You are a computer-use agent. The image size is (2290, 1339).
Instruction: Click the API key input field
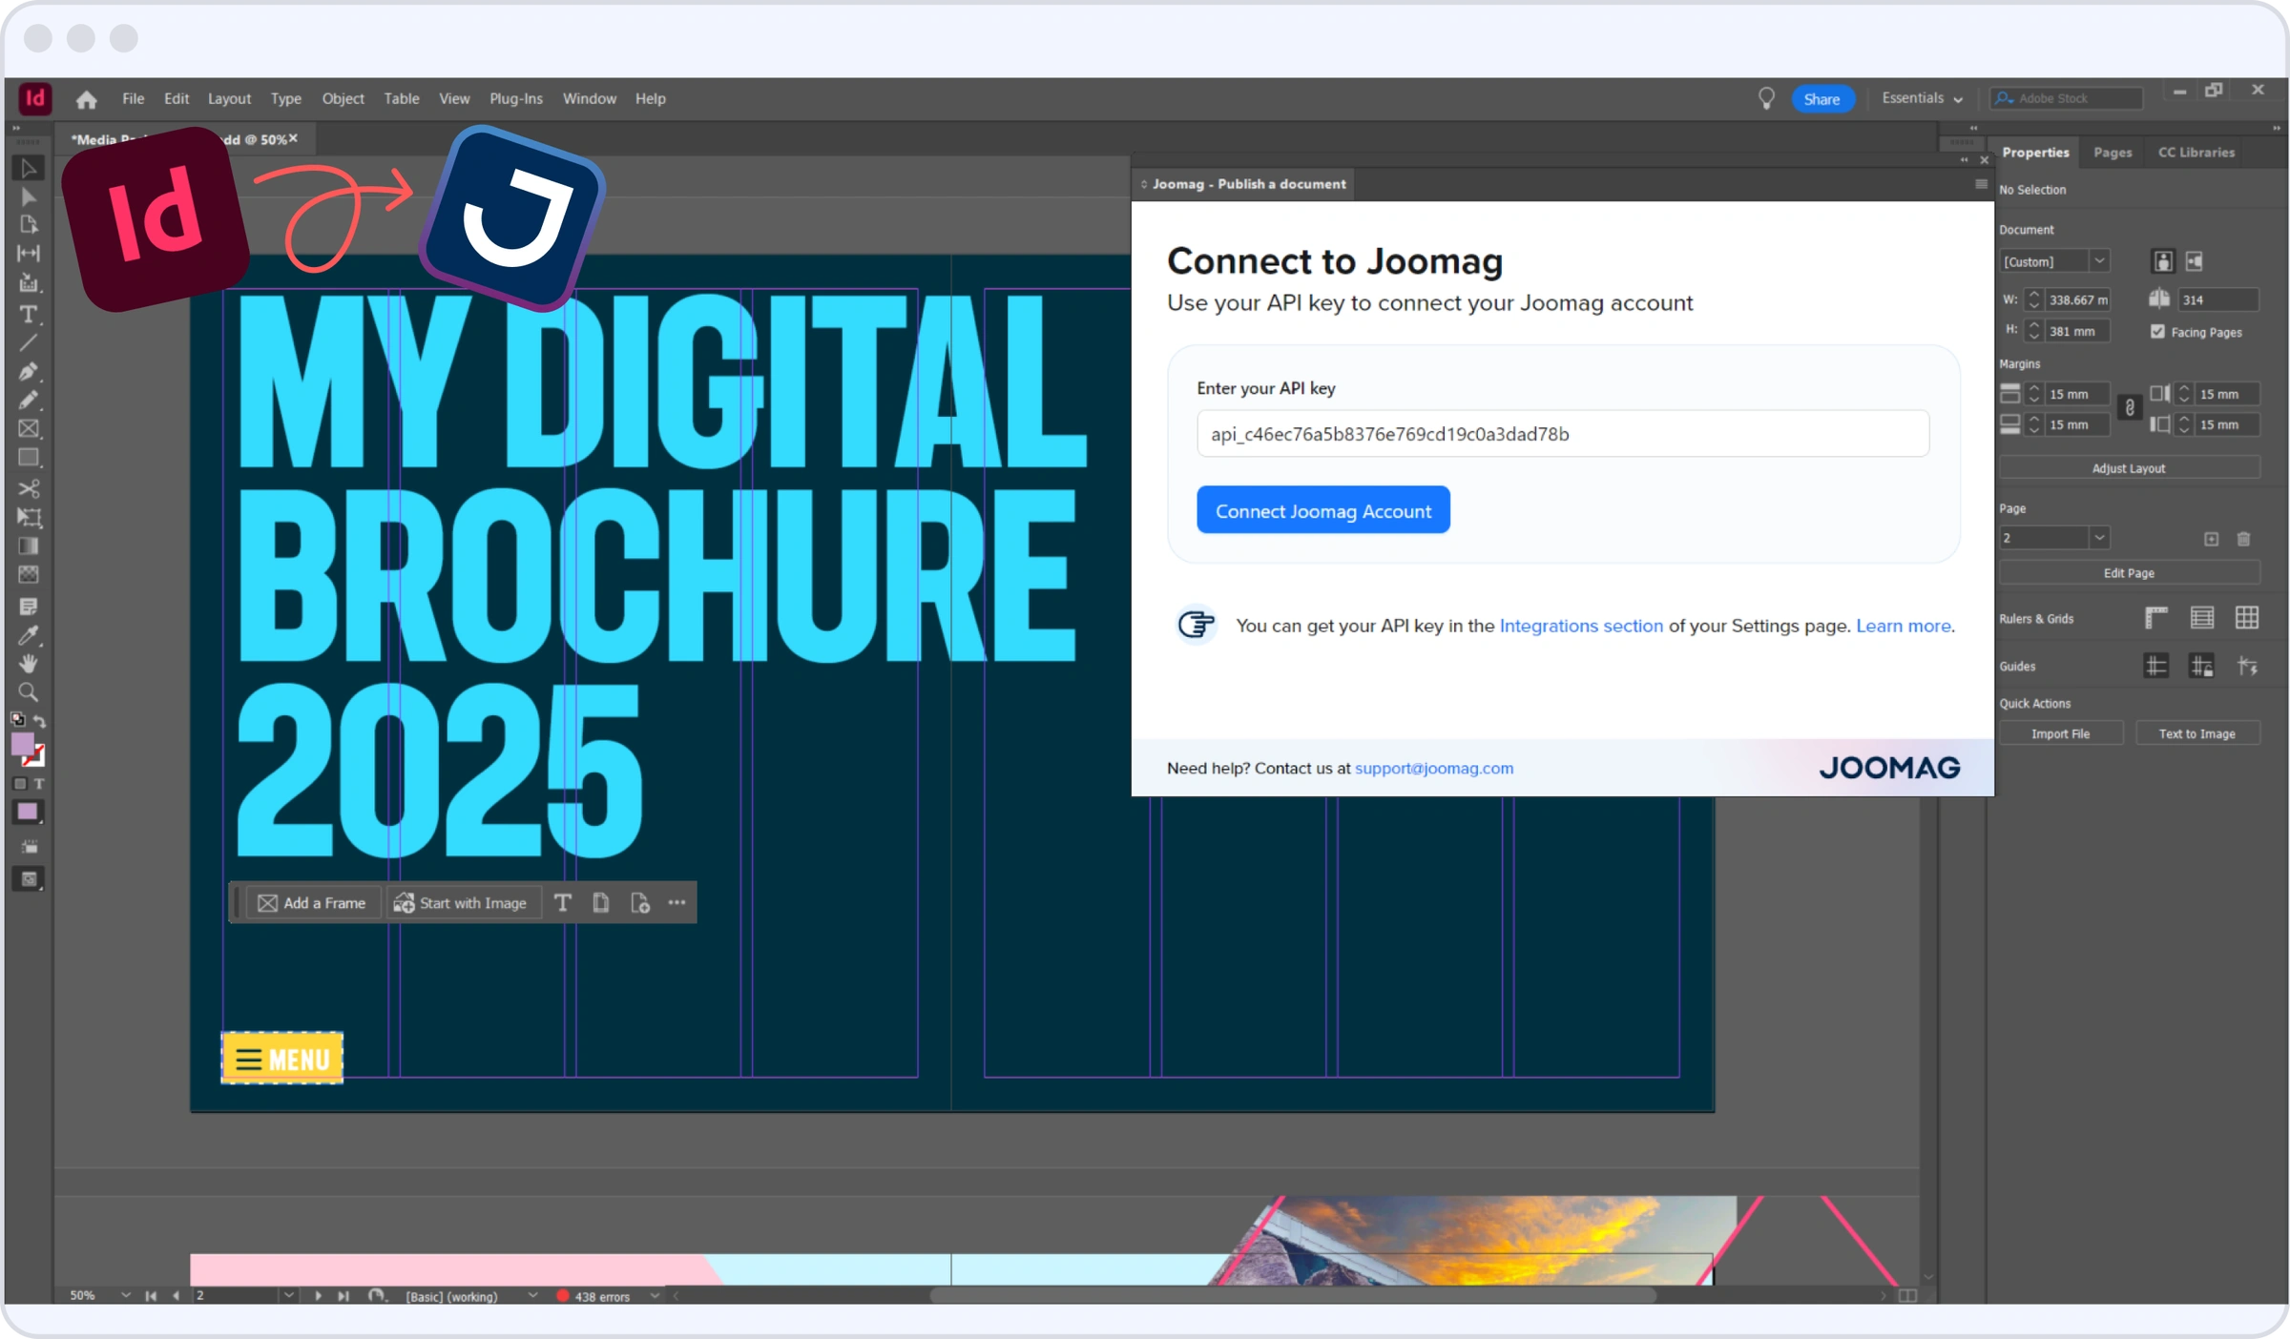tap(1563, 434)
